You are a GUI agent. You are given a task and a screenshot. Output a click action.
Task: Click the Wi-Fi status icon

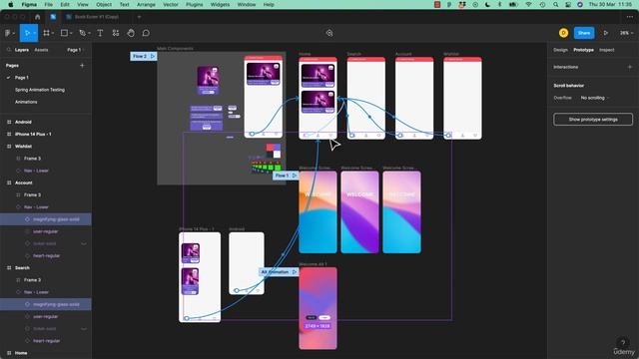(528, 4)
